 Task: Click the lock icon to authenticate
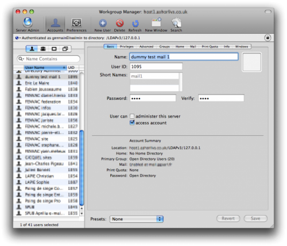[267, 38]
